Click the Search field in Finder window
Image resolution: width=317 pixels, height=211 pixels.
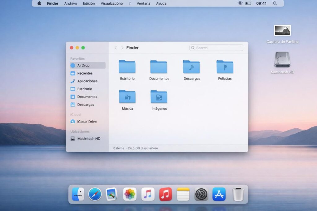click(216, 48)
